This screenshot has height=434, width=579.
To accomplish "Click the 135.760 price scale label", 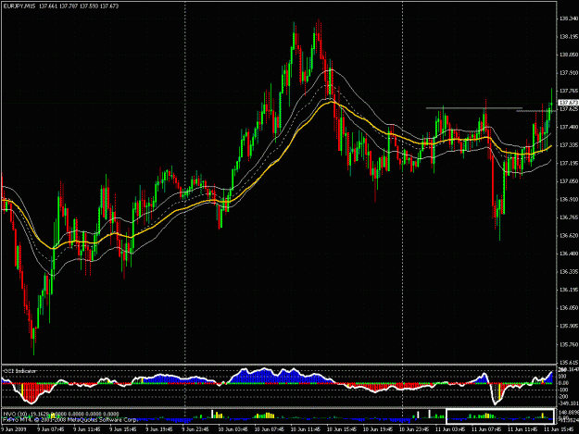I will 569,344.
